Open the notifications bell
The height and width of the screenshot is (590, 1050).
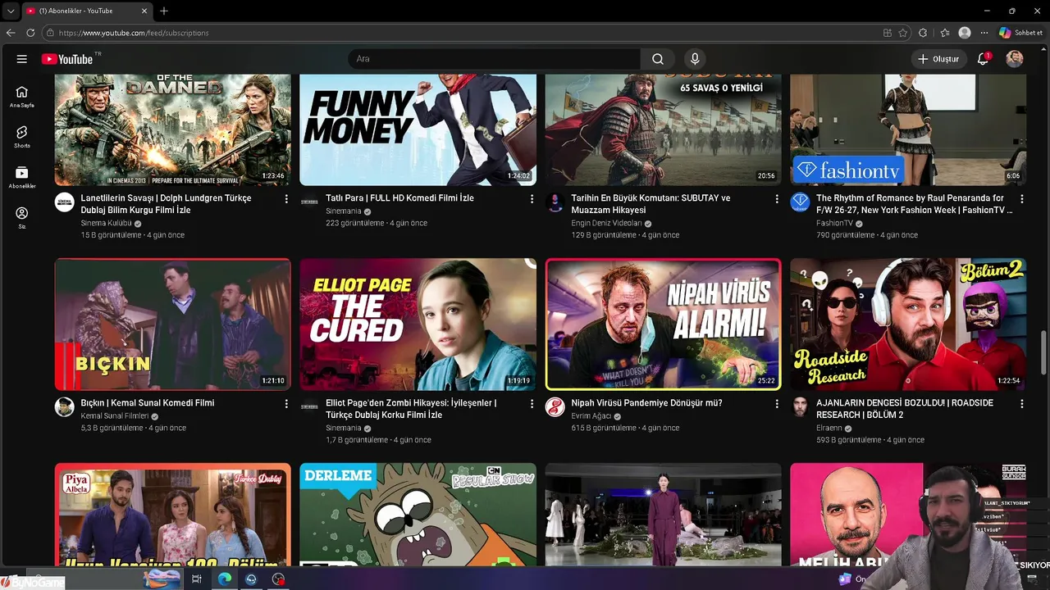point(983,59)
